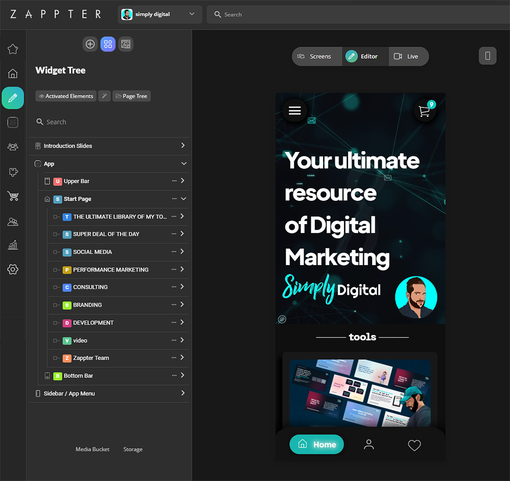
Task: Toggle checkbox beside THE ULTIMATE LIBRARY row
Action: coord(56,217)
